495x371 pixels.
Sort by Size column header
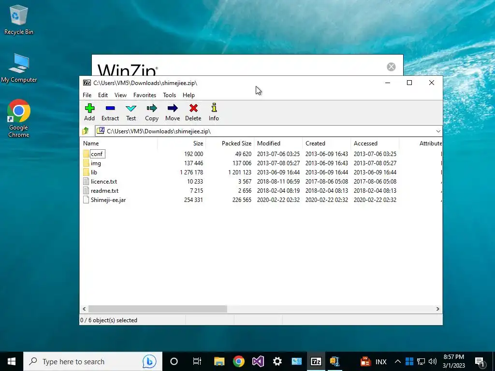click(x=182, y=143)
